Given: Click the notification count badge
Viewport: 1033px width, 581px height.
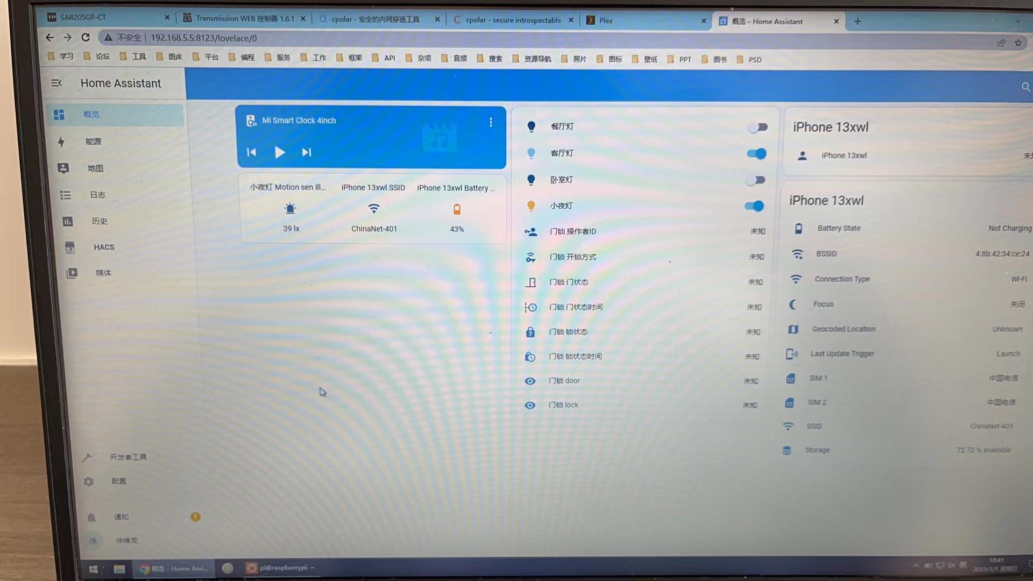Looking at the screenshot, I should [195, 517].
